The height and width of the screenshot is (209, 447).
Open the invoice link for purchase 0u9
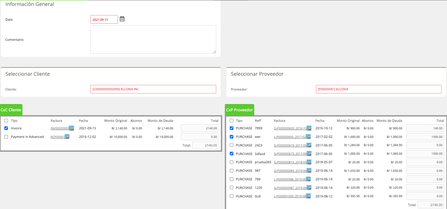290,196
